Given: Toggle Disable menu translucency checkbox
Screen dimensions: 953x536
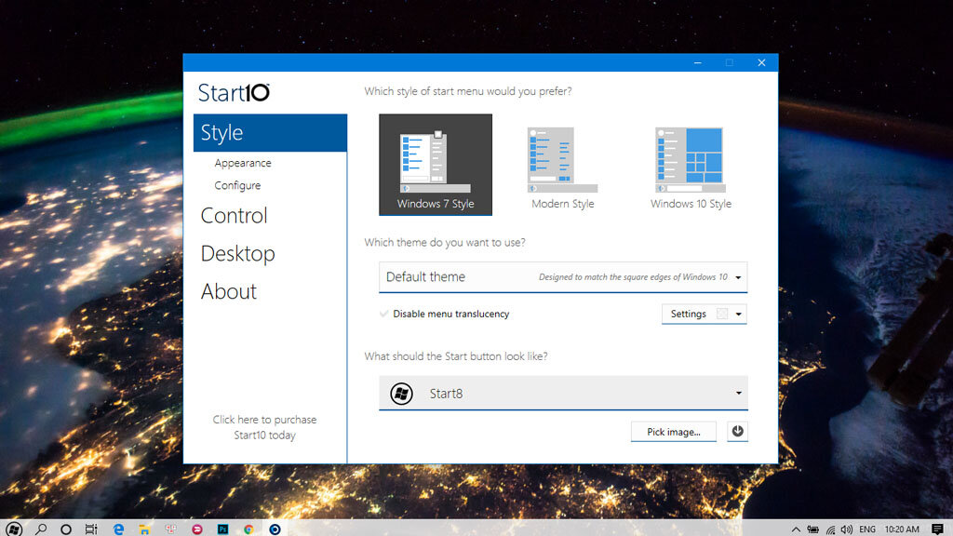Looking at the screenshot, I should [x=384, y=315].
